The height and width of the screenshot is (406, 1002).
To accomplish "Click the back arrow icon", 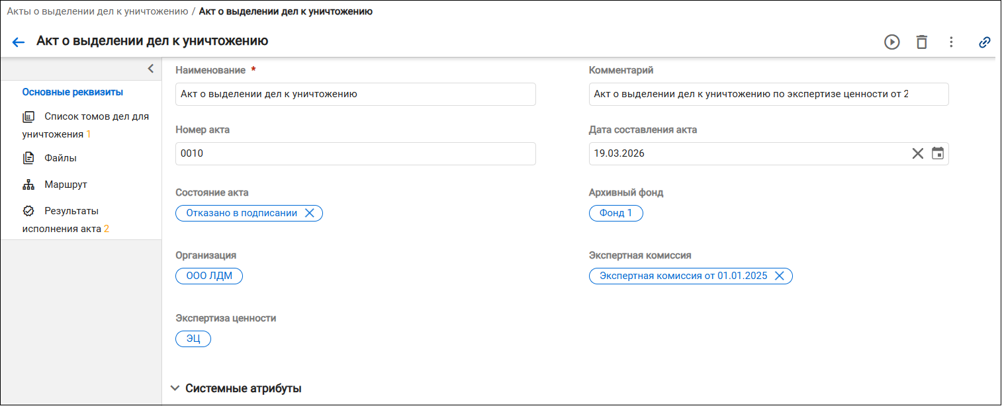I will tap(19, 42).
